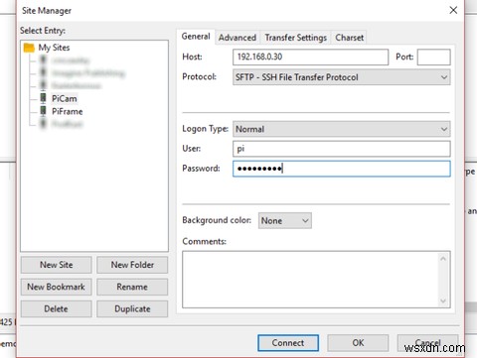The image size is (477, 358).
Task: Click the New Folder button
Action: click(x=132, y=265)
